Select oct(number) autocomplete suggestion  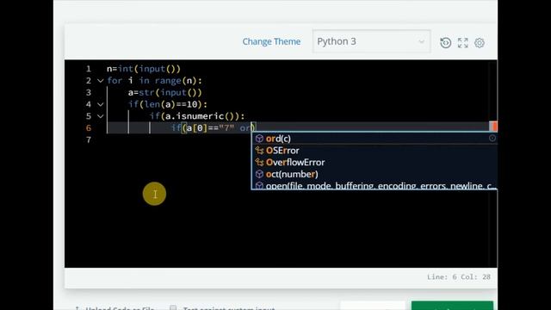(375, 174)
